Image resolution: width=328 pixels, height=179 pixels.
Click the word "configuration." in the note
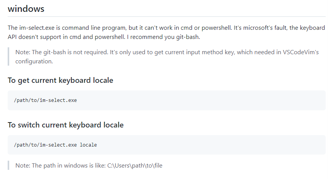pos(34,61)
